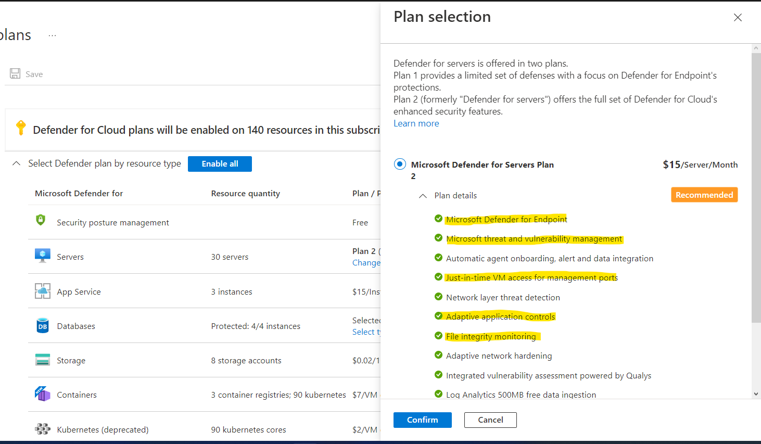
Task: Click the App Service cloud icon
Action: (42, 291)
